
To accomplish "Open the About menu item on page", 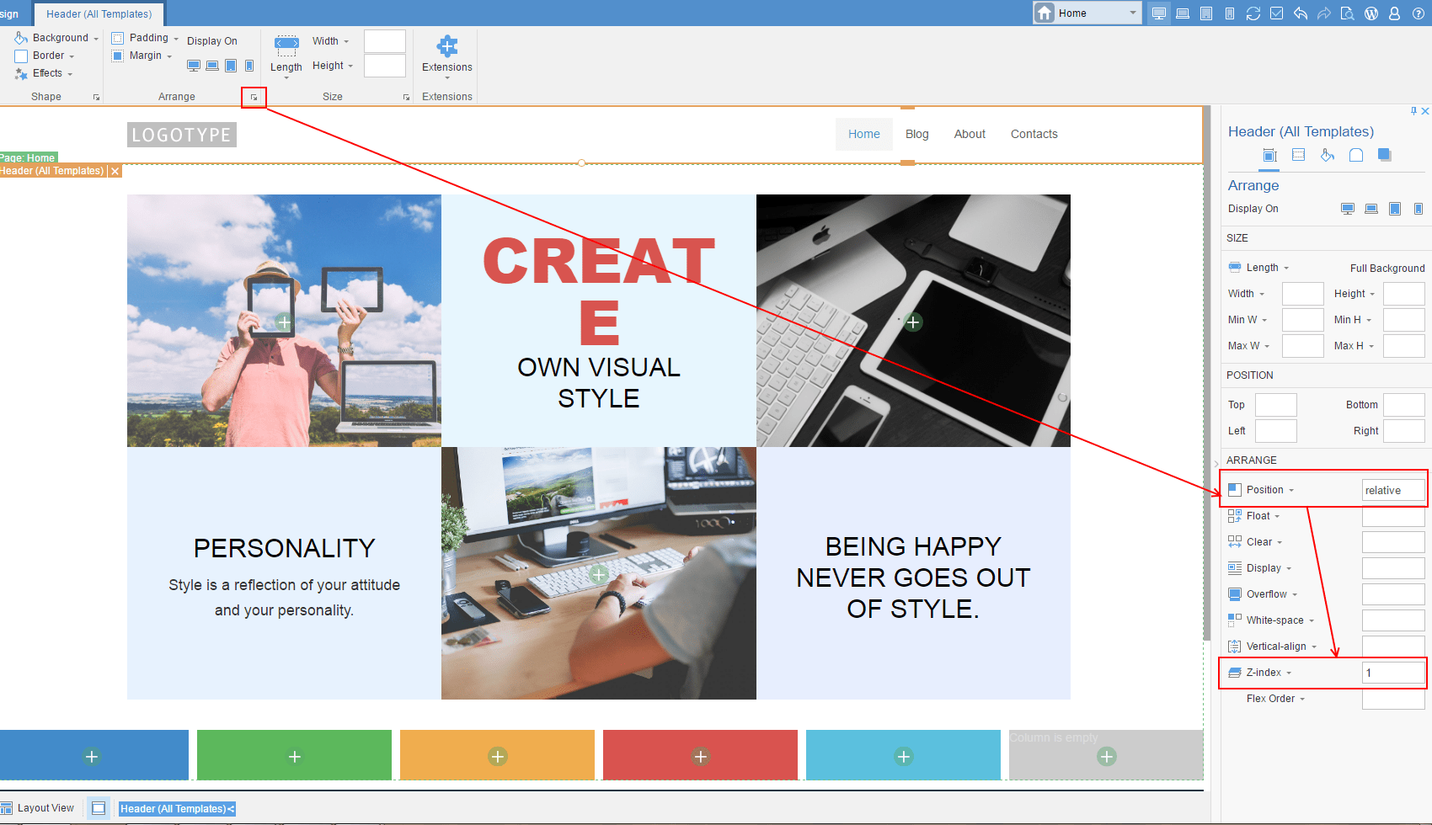I will pyautogui.click(x=970, y=134).
